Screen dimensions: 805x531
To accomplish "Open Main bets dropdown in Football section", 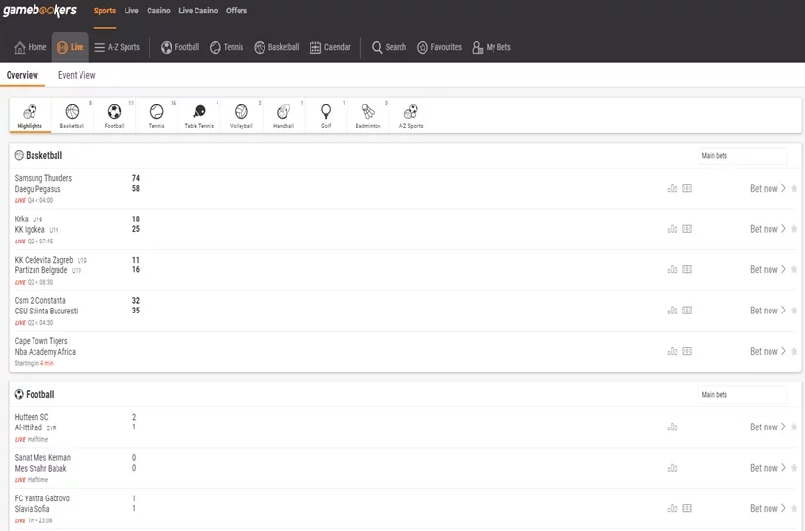I will (742, 394).
